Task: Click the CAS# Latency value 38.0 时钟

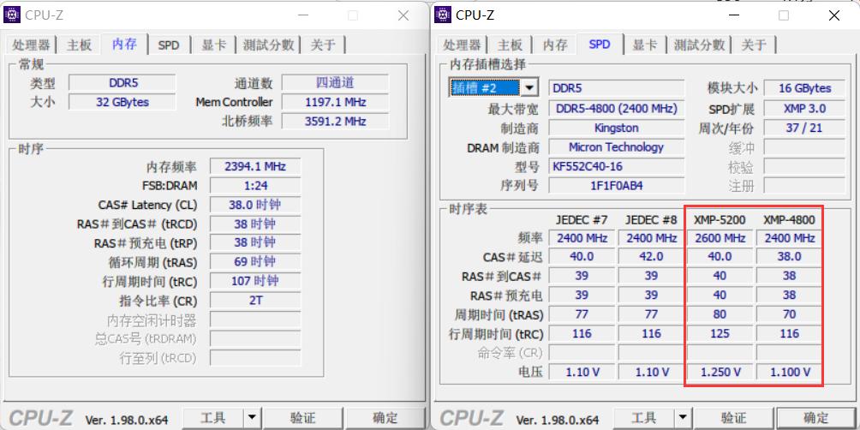Action: click(x=255, y=205)
